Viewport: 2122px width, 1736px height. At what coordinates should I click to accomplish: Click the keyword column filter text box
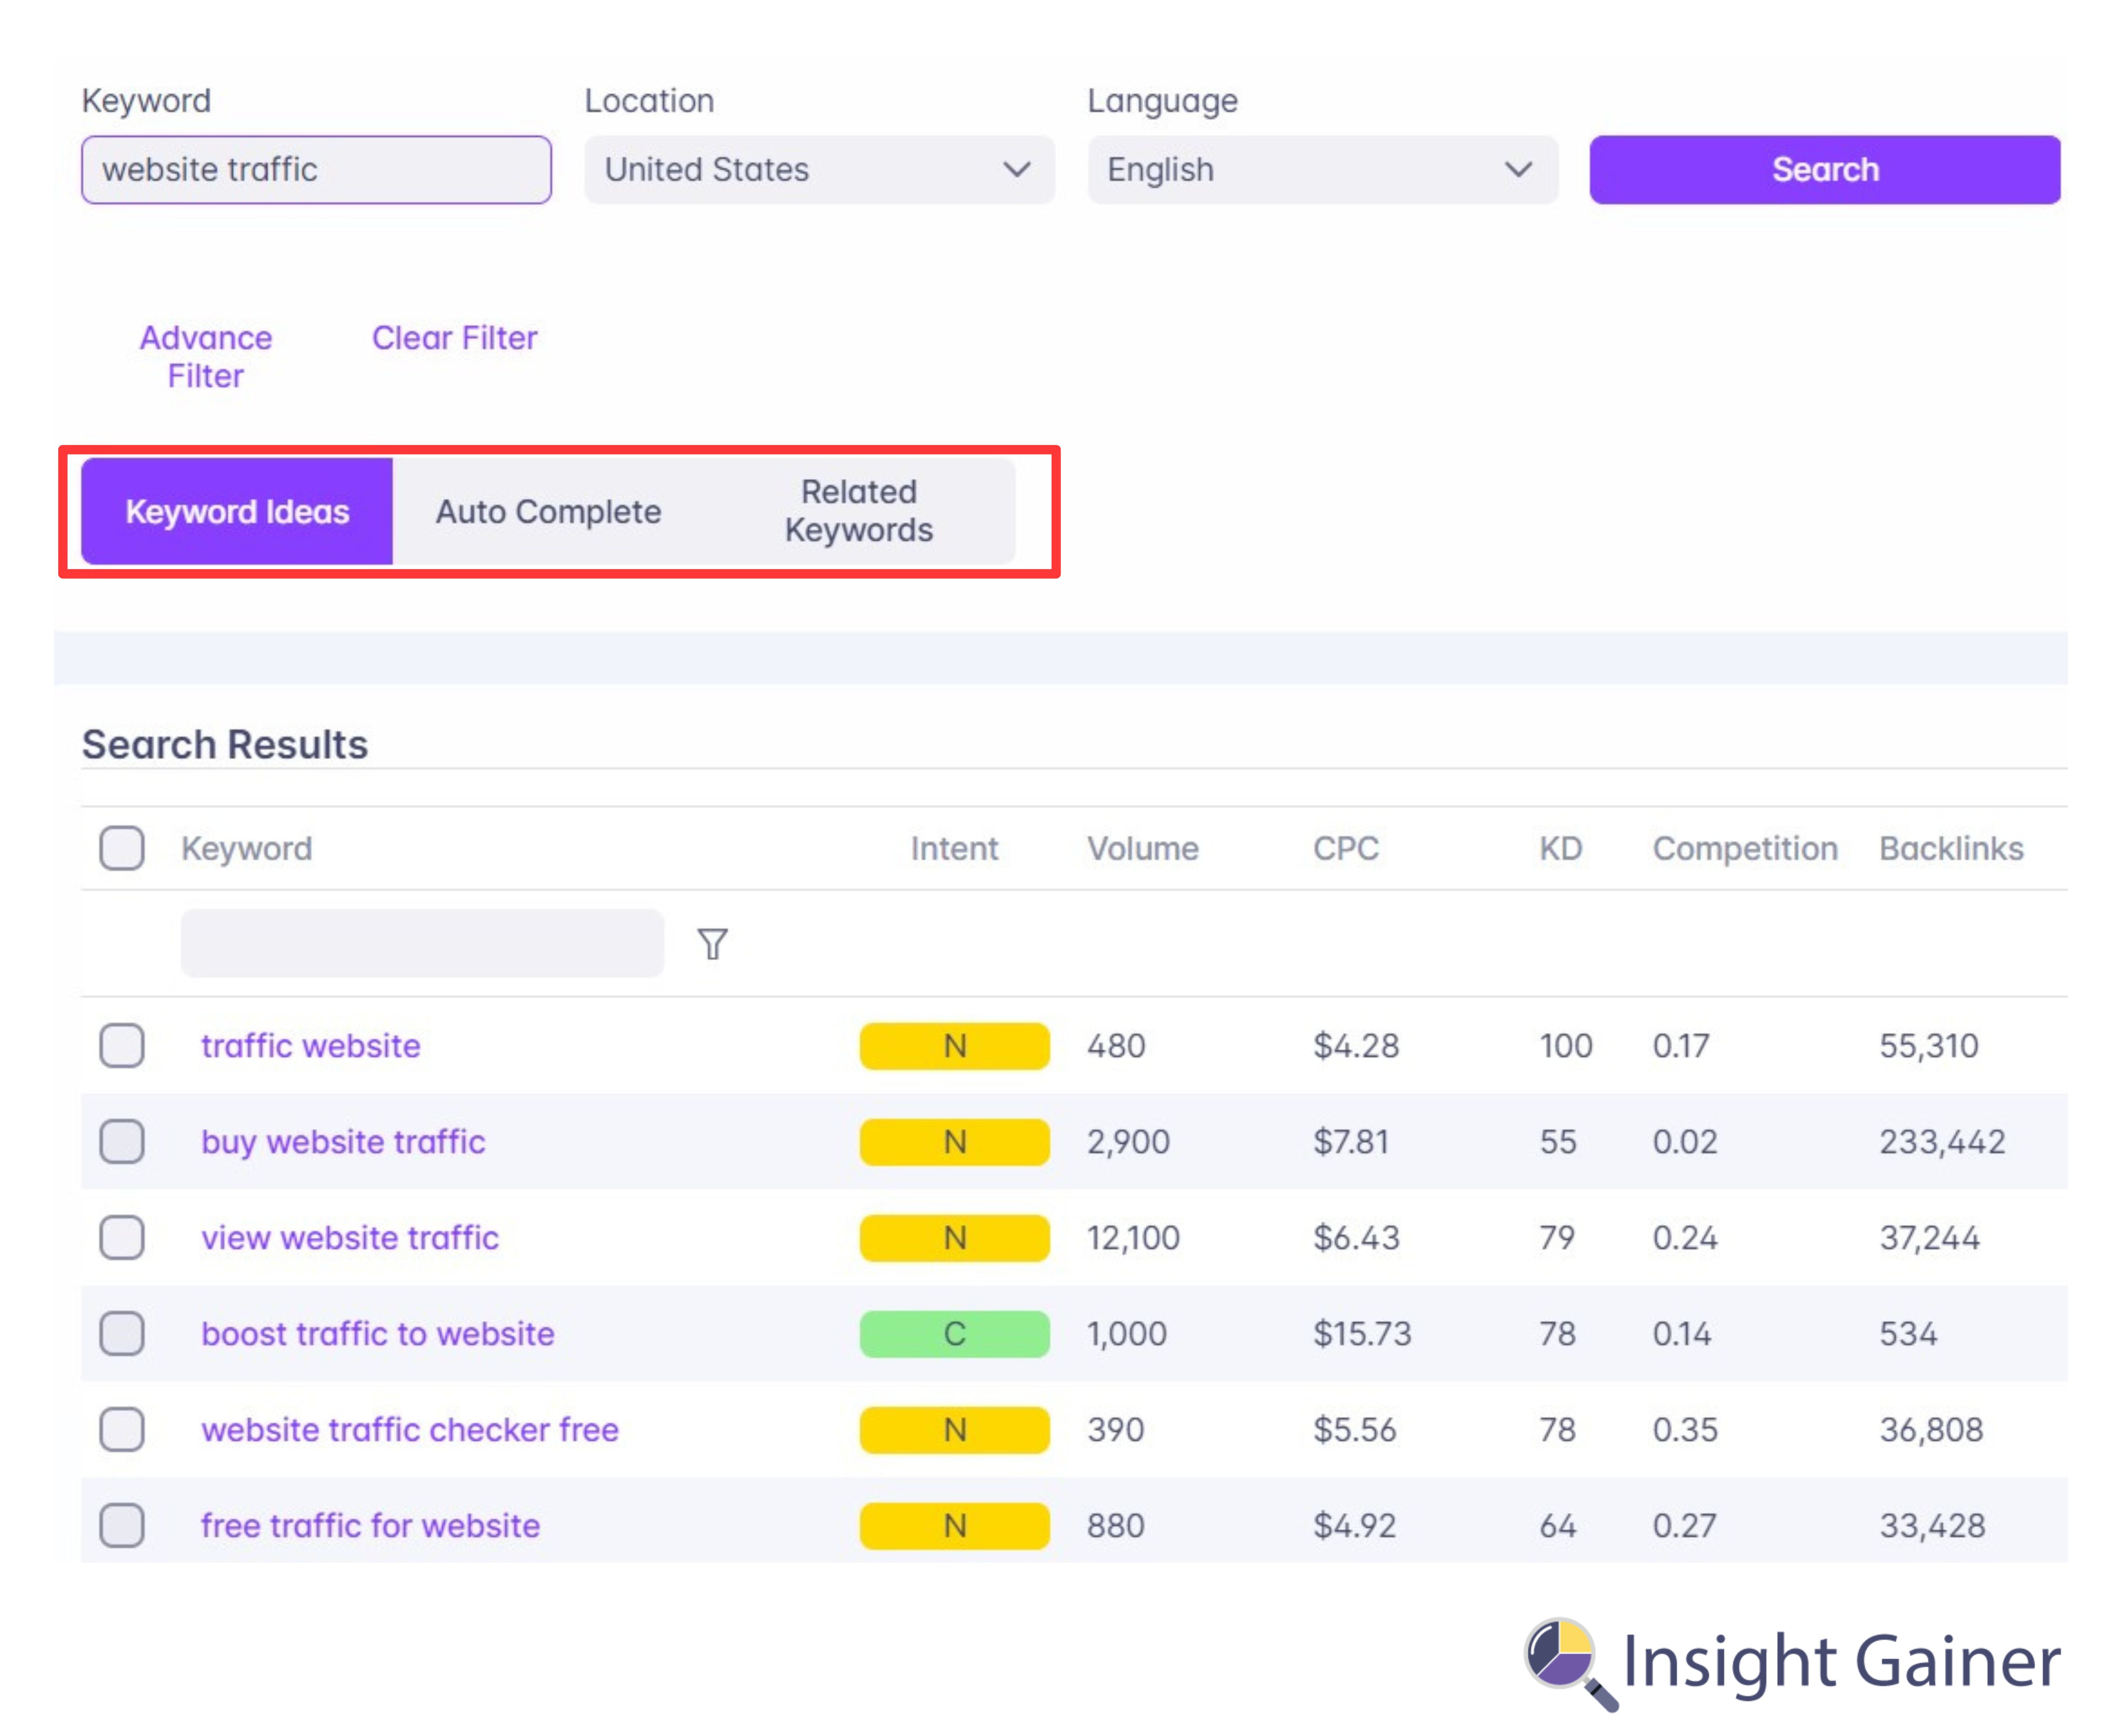coord(422,943)
